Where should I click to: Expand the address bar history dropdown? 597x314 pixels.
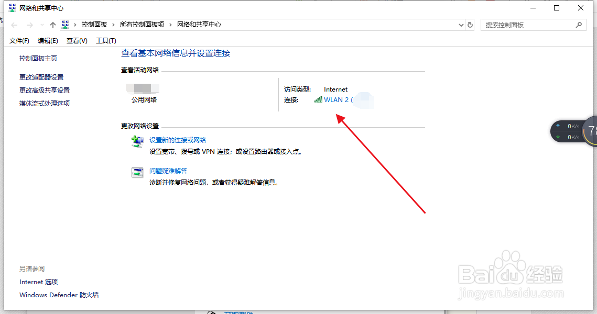point(461,25)
